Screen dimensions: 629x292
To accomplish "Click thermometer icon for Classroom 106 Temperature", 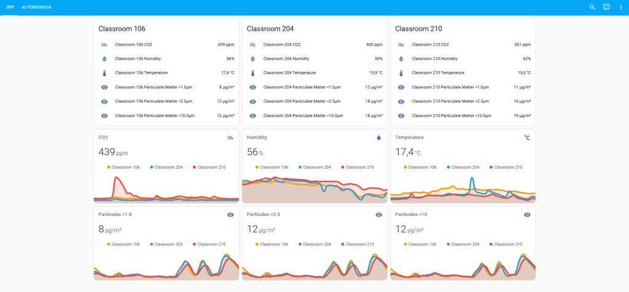I will pos(104,73).
